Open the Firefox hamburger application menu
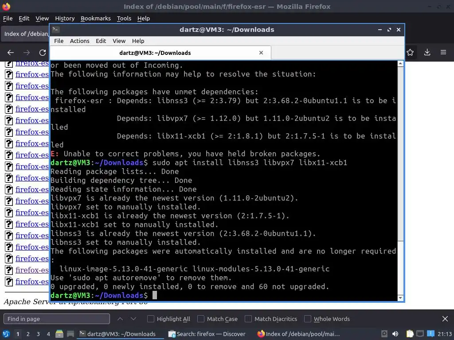The height and width of the screenshot is (340, 454). coord(443,52)
